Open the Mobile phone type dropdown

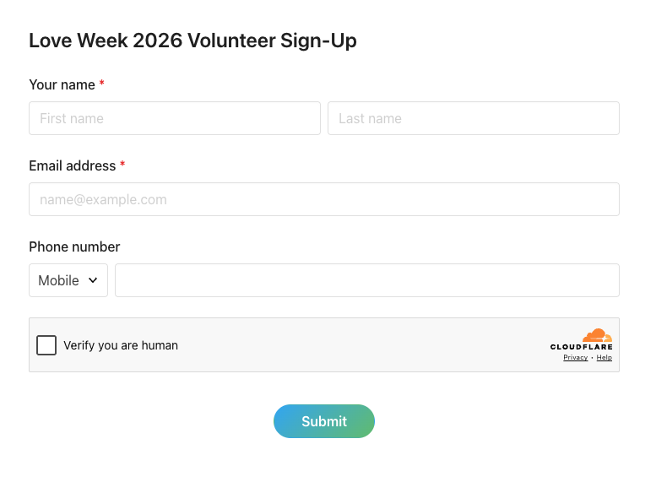pos(68,280)
